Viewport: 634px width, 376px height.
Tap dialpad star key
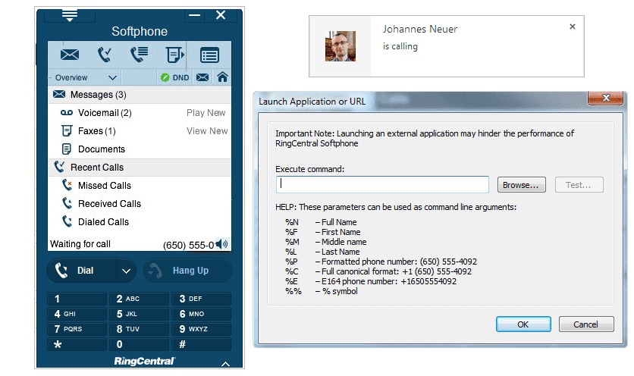point(77,344)
